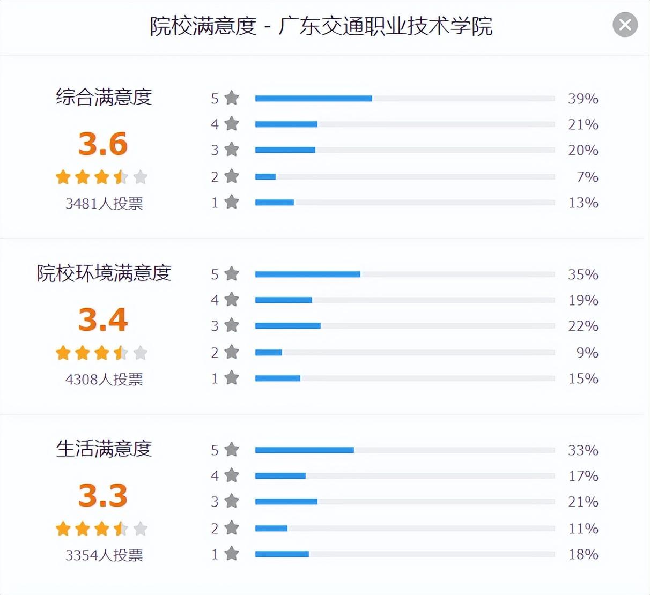
Task: Click the 生活满意度 section heading
Action: [104, 449]
